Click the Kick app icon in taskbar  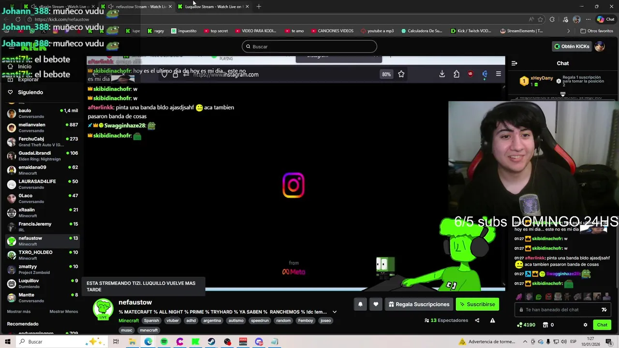coord(195,342)
